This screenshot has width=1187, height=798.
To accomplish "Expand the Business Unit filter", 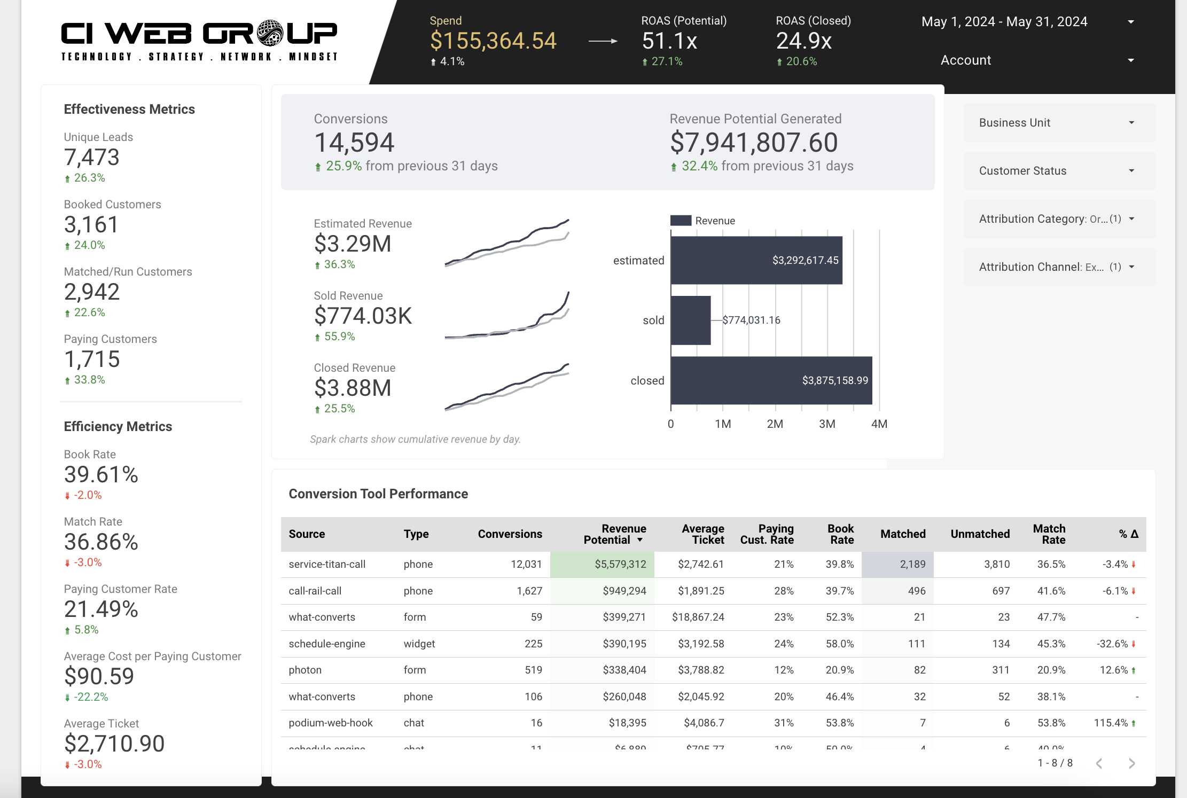I will 1059,123.
